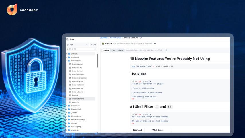Open demo-ctrlr.md in file tree
This screenshot has height=138, width=245.
(x=77, y=68)
